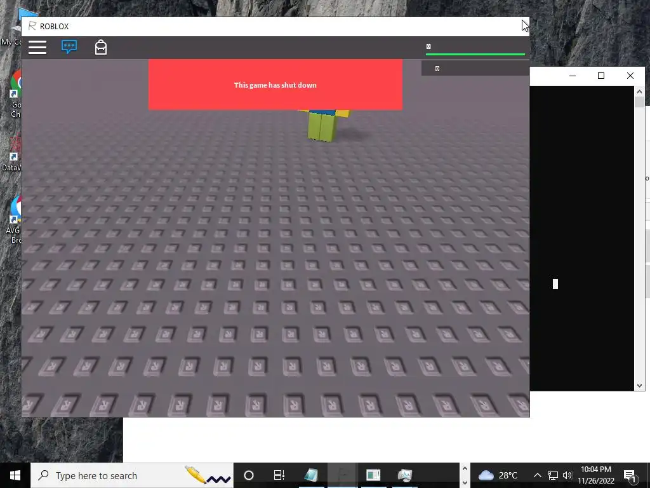Click the Roblox logo in the title bar
Viewport: 650px width, 488px height.
point(32,26)
